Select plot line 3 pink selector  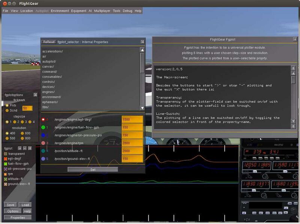pyautogui.click(x=43, y=143)
